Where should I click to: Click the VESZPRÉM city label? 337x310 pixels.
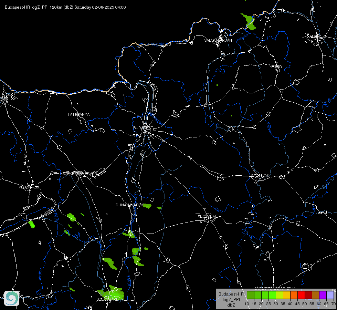pyautogui.click(x=29, y=187)
